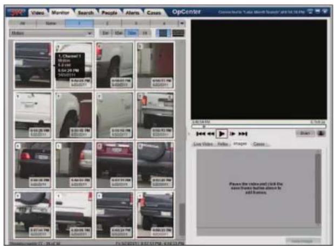The width and height of the screenshot is (334, 246).
Task: Click the button left of the camera icon
Action: click(x=305, y=133)
